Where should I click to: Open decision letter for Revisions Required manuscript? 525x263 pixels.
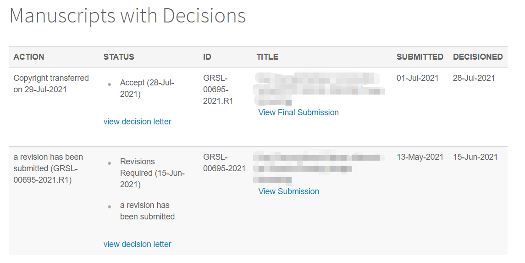pyautogui.click(x=137, y=244)
